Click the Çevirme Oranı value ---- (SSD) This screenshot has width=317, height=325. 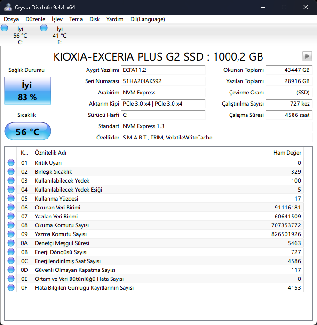[289, 93]
